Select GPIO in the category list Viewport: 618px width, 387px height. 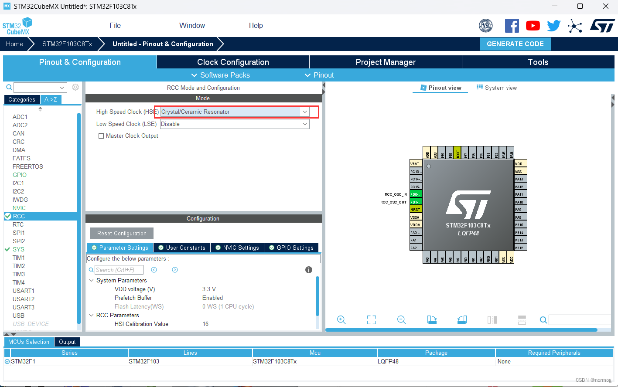tap(19, 175)
